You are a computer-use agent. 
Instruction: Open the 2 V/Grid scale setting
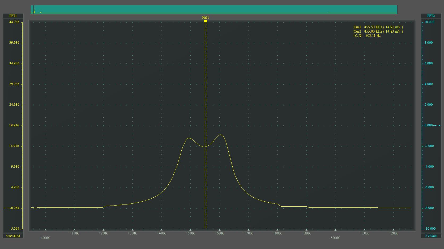[431, 236]
